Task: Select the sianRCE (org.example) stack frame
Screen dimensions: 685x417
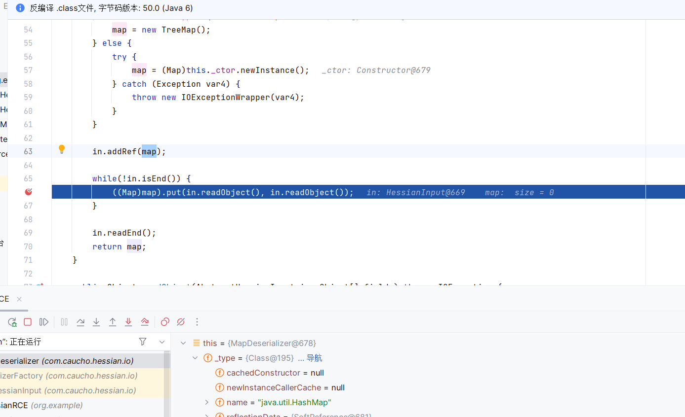Action: (x=82, y=405)
